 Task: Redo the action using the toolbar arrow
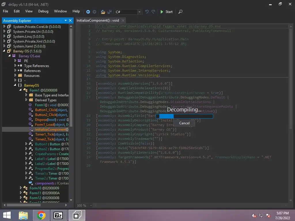point(153,12)
